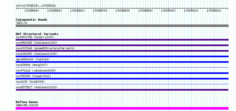Click the left arrow at ruler start

pyautogui.click(x=16, y=8)
